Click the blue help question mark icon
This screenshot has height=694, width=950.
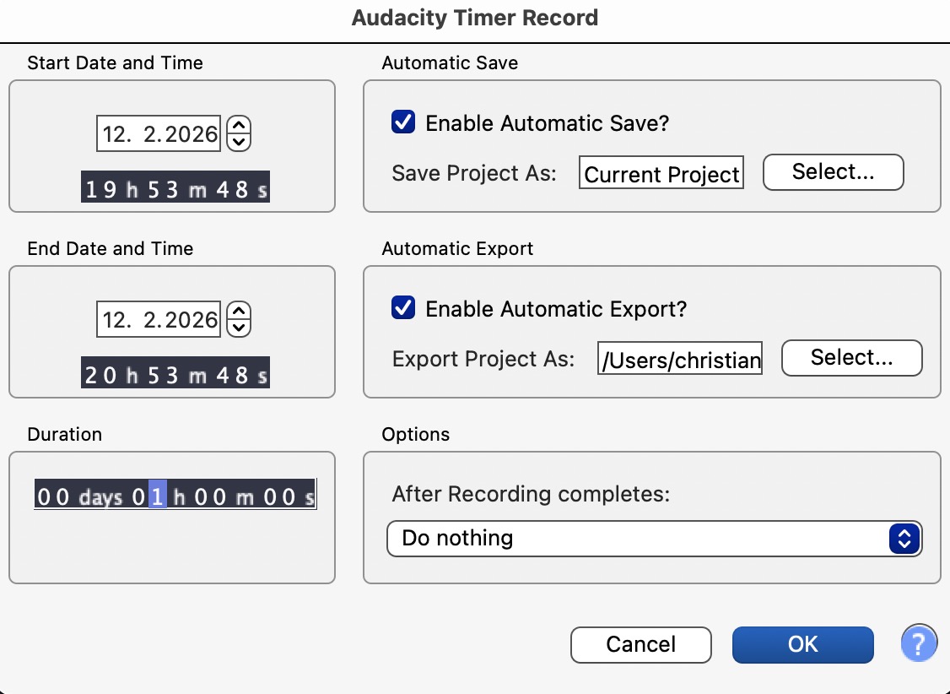tap(919, 645)
